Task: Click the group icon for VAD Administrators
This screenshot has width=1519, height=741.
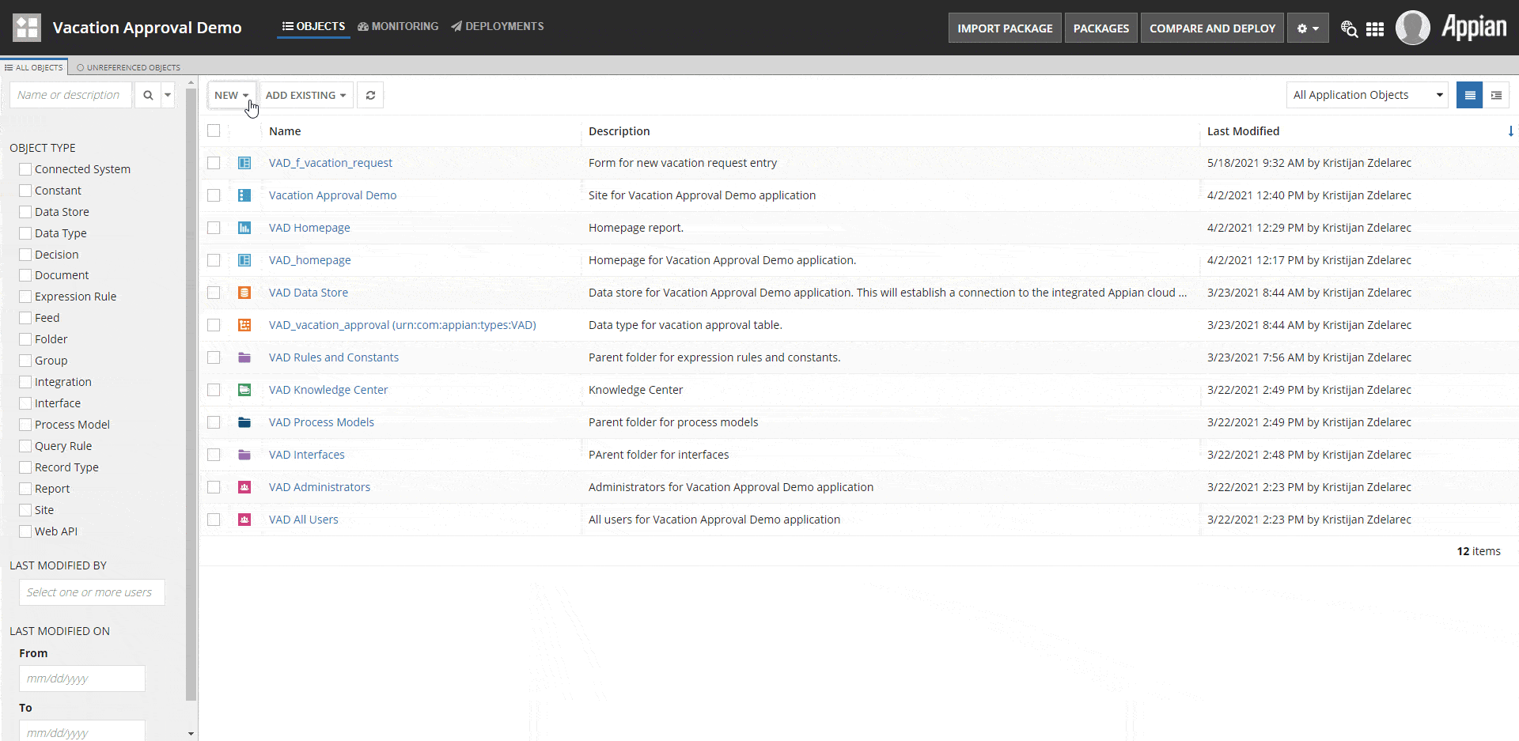Action: [244, 487]
